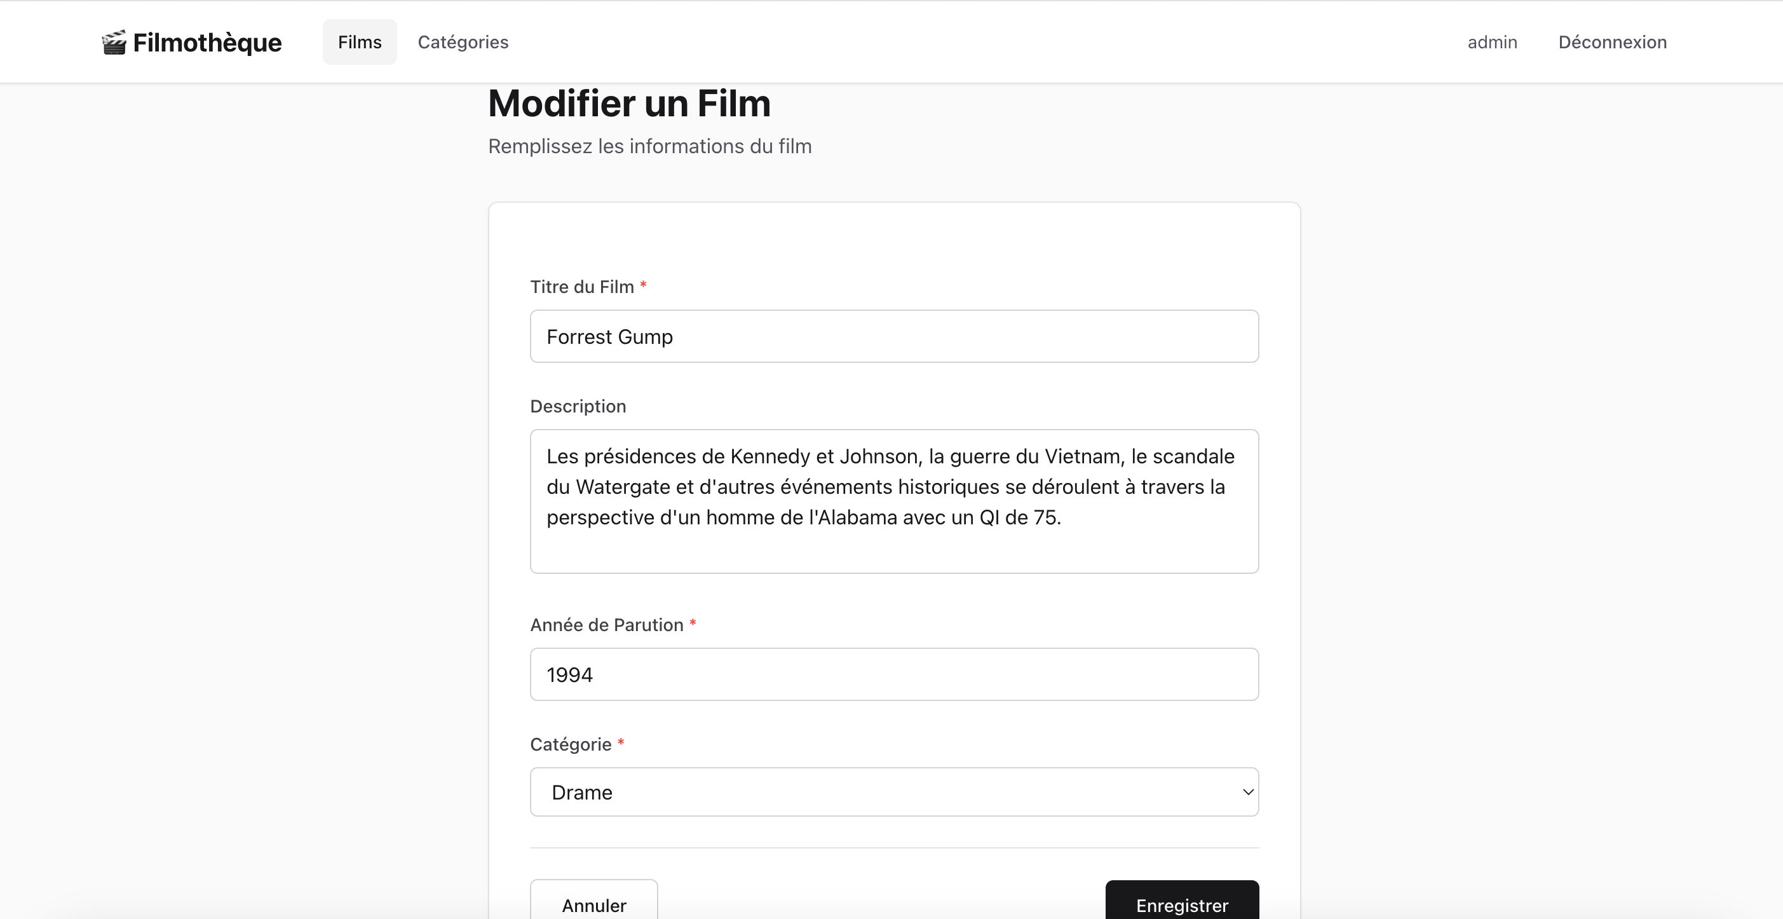Click inside the Description textarea
Screen dimensions: 1783x919
(x=893, y=501)
